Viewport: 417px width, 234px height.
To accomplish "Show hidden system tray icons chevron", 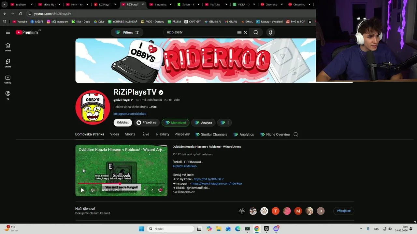I will click(x=361, y=229).
